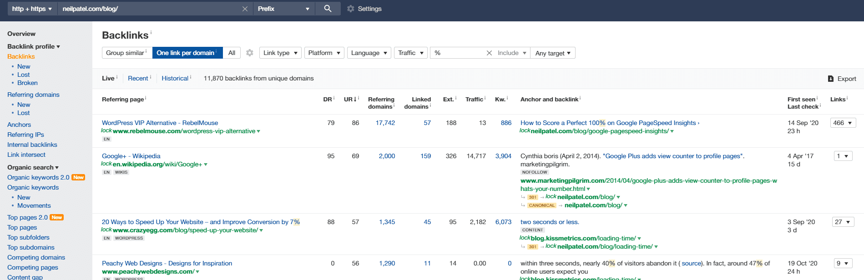Image resolution: width=864 pixels, height=280 pixels.
Task: Expand the en.wikipedia.org URL dropdown arrow
Action: [206, 165]
